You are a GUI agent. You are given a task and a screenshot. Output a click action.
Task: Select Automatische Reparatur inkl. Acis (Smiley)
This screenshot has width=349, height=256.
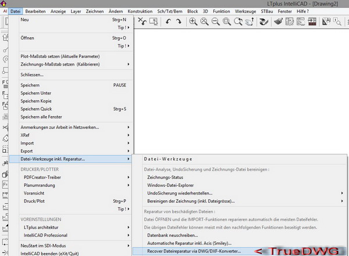(x=240, y=243)
